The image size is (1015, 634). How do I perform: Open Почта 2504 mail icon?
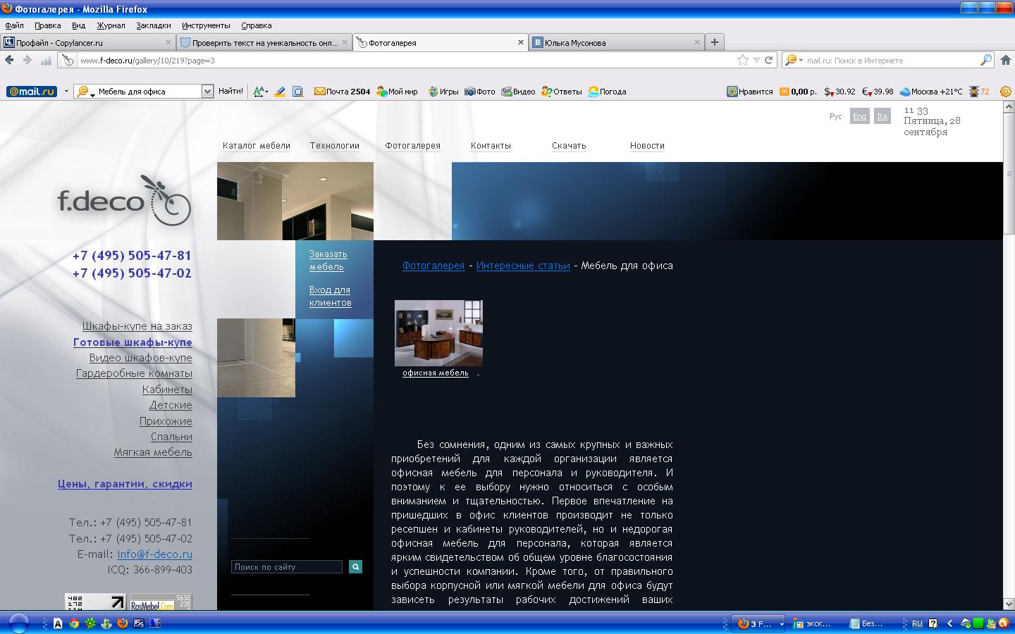click(342, 92)
